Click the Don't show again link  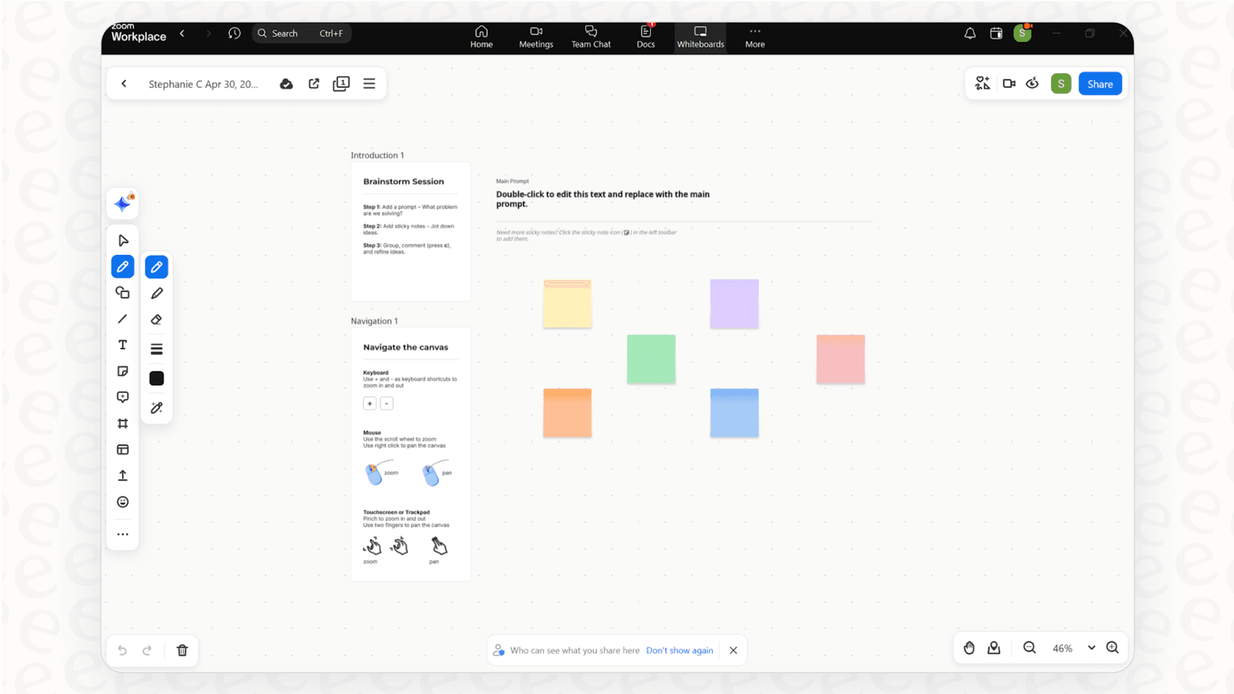click(679, 650)
